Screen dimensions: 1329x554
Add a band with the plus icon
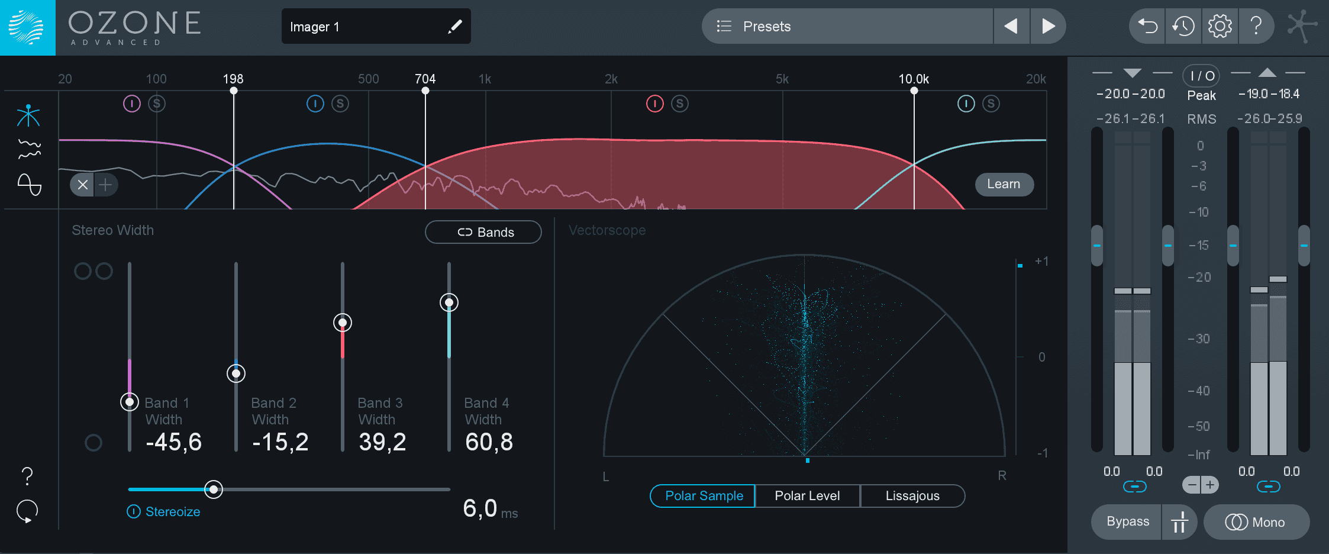point(105,185)
